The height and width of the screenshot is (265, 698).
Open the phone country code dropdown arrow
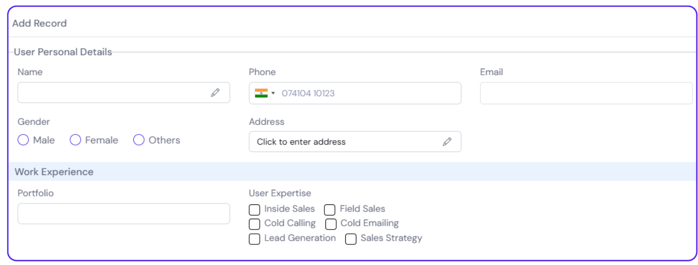(273, 93)
